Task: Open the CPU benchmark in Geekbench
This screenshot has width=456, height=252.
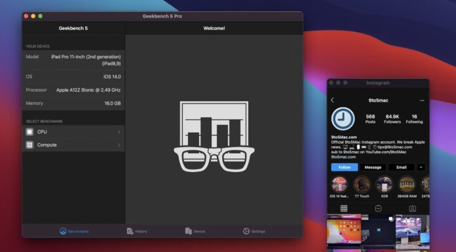Action: coord(73,132)
